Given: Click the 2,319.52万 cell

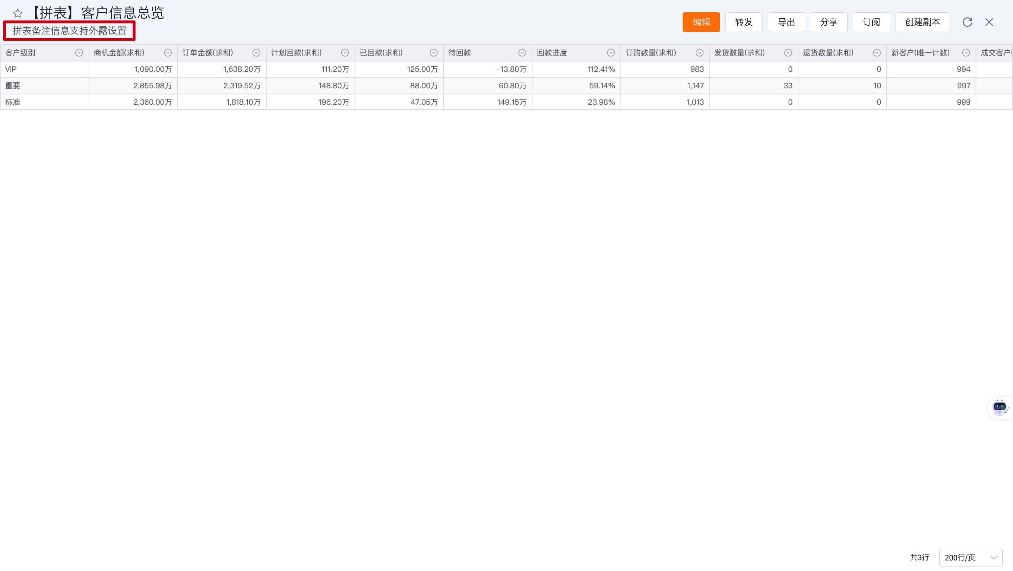Looking at the screenshot, I should click(222, 86).
